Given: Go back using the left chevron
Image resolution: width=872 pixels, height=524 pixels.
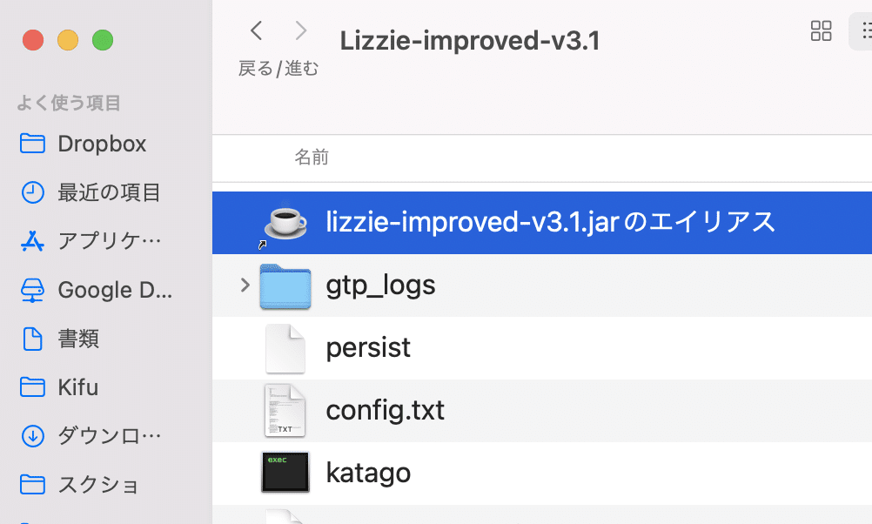Looking at the screenshot, I should (x=257, y=30).
